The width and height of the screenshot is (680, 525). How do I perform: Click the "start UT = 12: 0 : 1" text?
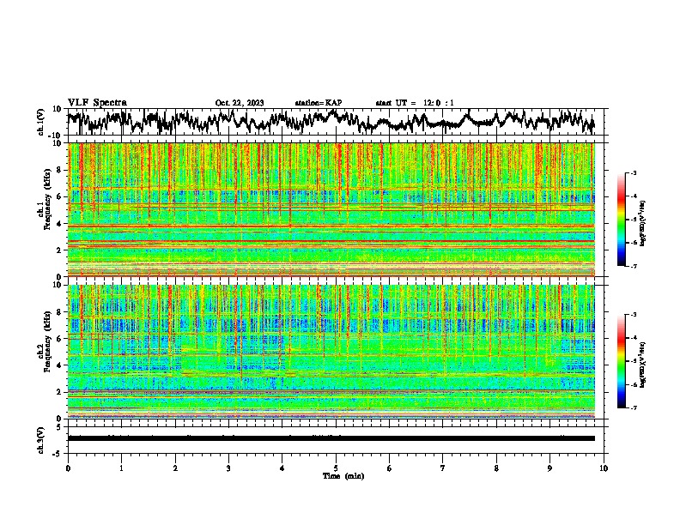tap(415, 103)
